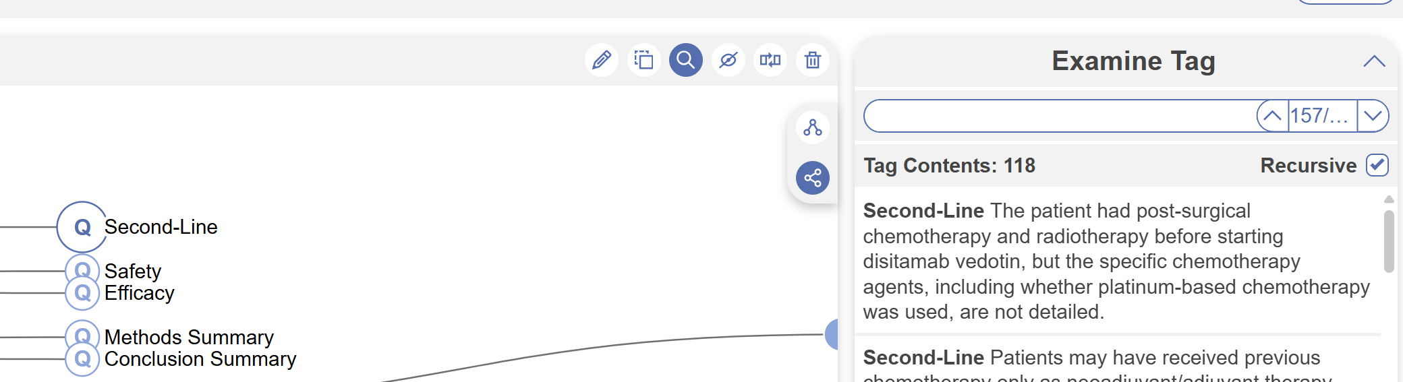Open the Methods Summary tag node

coord(82,337)
